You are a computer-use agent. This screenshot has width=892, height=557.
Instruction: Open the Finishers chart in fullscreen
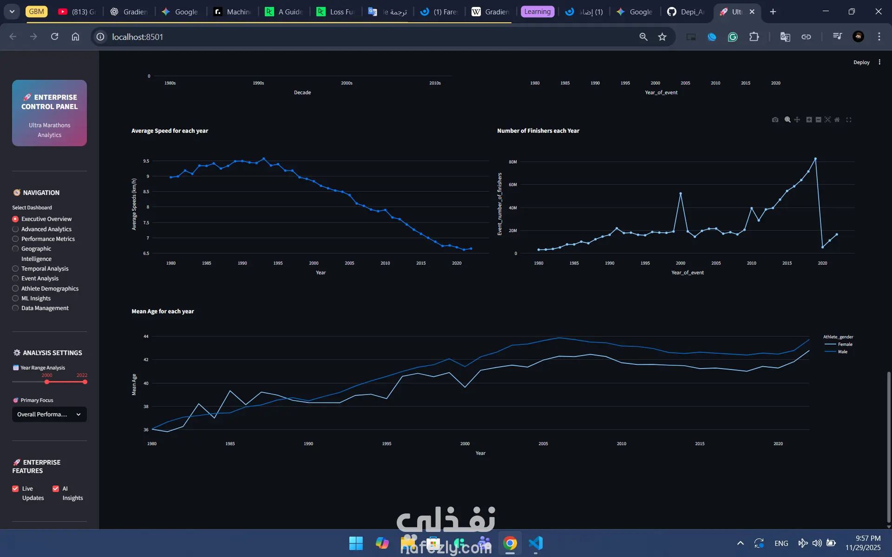point(849,120)
